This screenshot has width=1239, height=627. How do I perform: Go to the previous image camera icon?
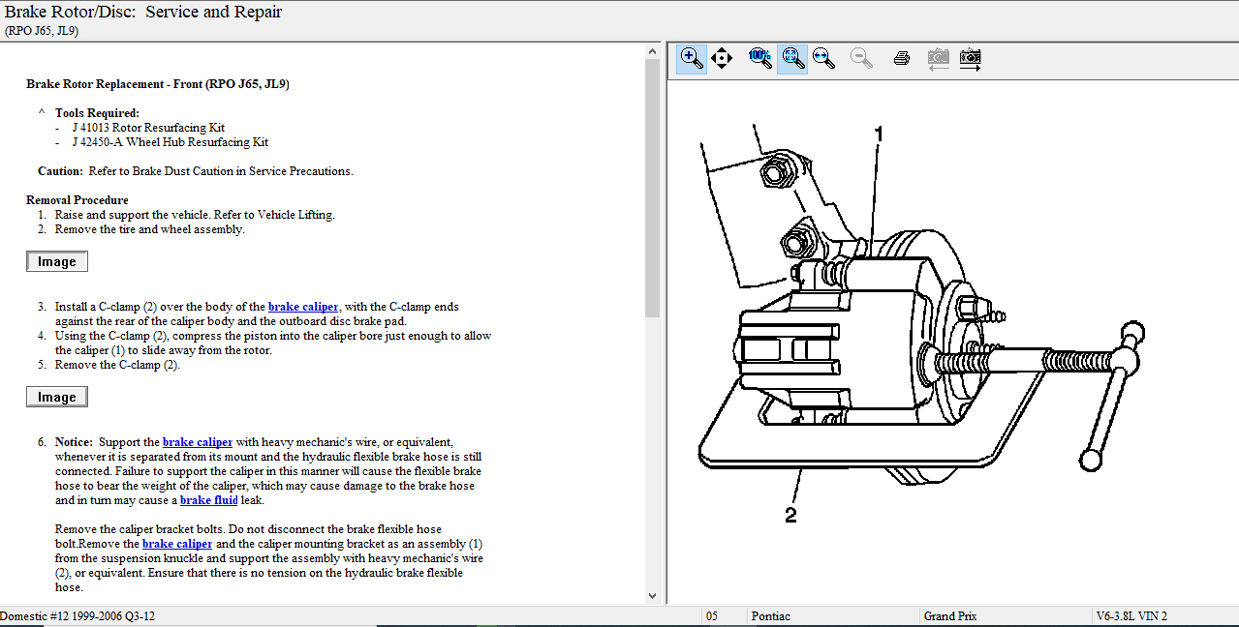tap(938, 59)
